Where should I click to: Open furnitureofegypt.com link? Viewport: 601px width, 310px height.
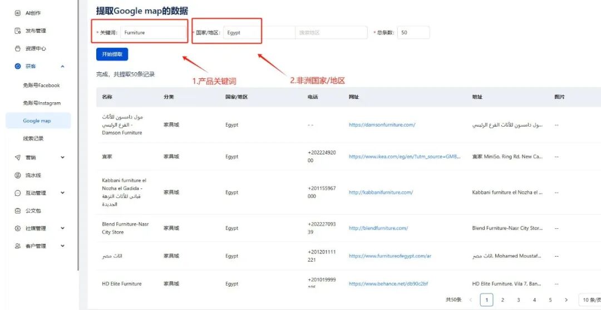[x=390, y=256]
